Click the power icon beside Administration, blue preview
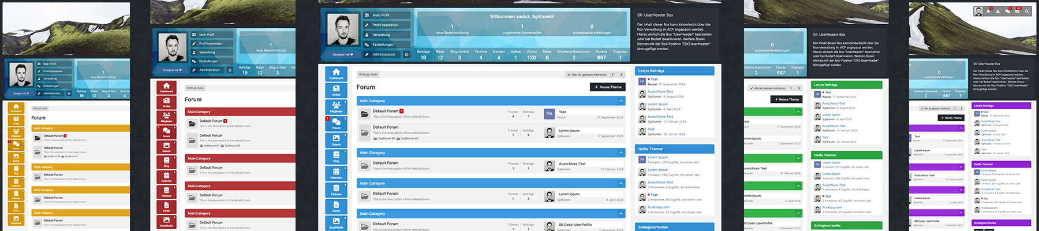The image size is (1039, 231). click(406, 54)
